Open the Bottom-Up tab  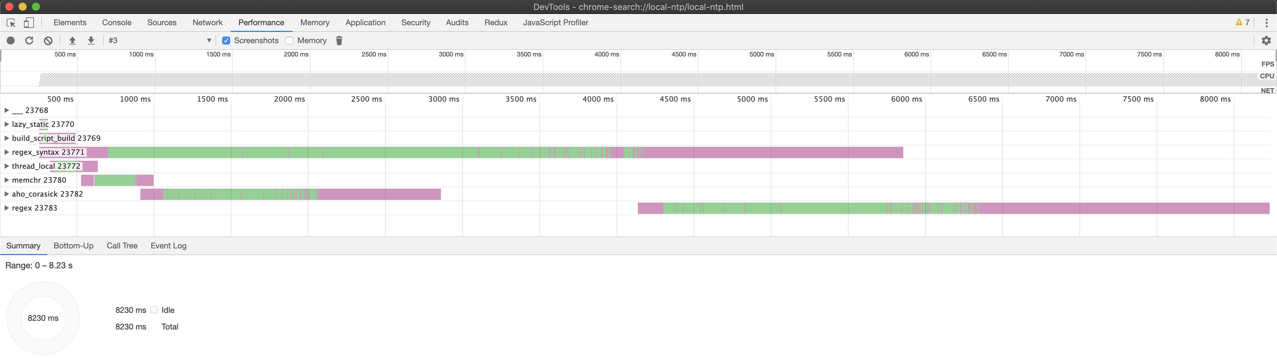[x=73, y=246]
